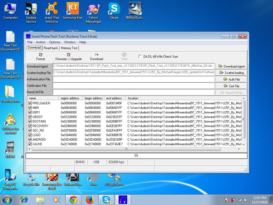The height and width of the screenshot is (205, 273).
Task: Switch to the Memory Test tab
Action: (69, 48)
